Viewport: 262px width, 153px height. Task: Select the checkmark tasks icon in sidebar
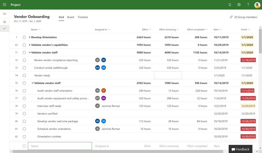pos(5,29)
